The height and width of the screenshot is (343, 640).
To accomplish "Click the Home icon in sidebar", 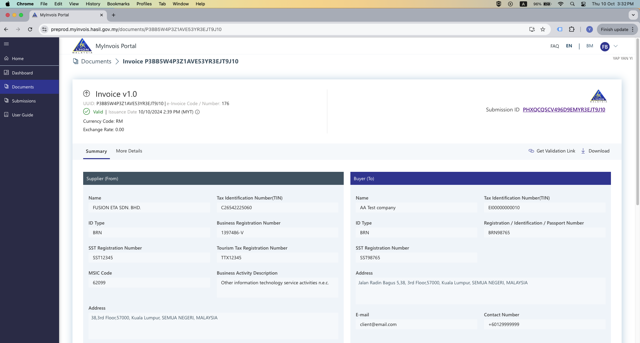I will click(x=6, y=58).
